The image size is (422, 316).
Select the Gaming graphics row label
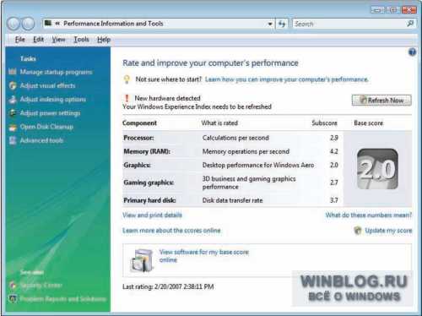(x=149, y=183)
